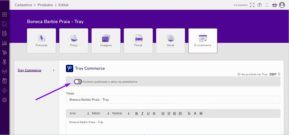Open the apps grid menu icon

tap(4, 15)
